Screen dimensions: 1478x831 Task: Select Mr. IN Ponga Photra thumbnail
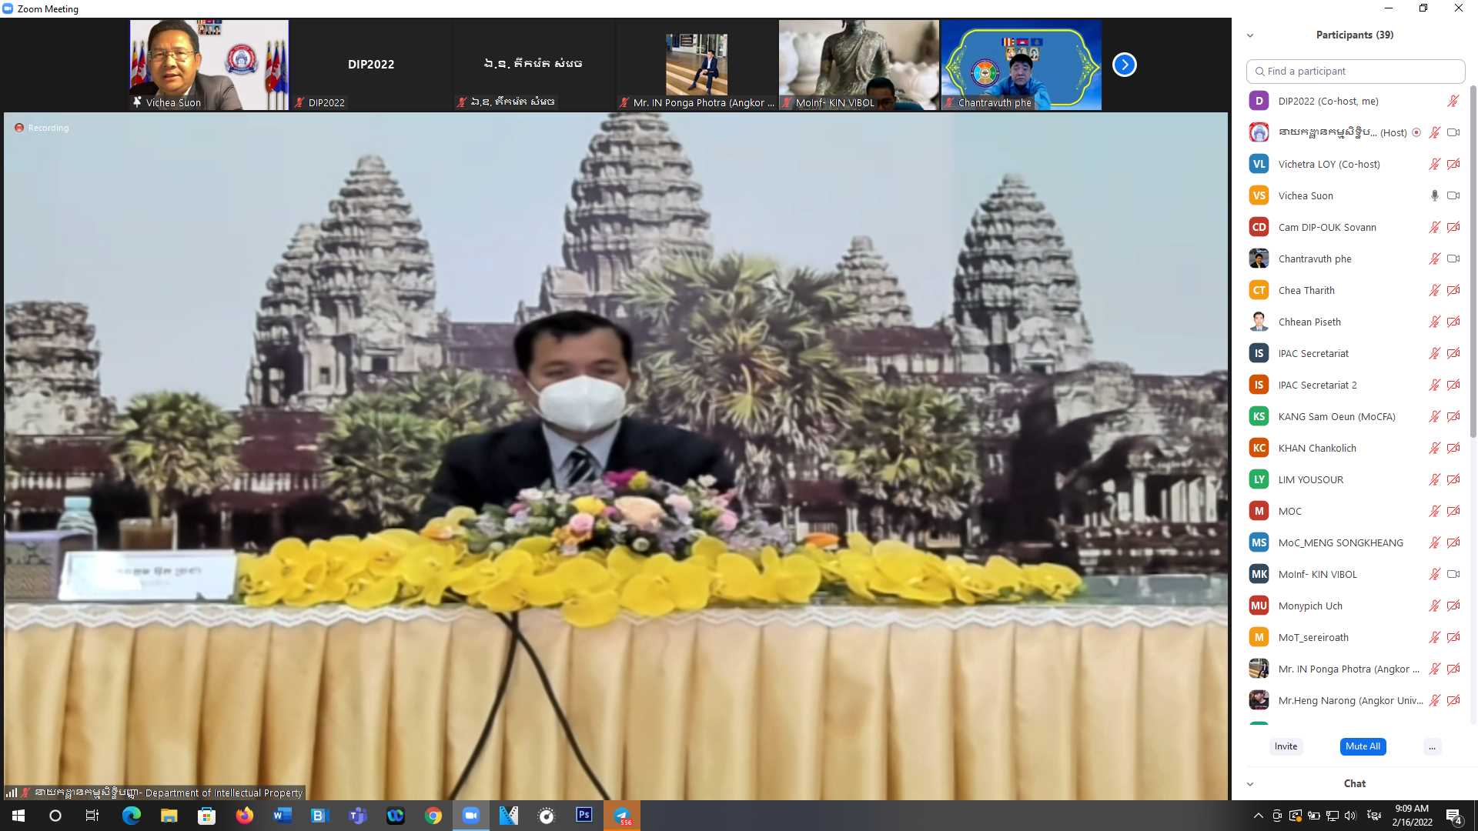pos(697,65)
